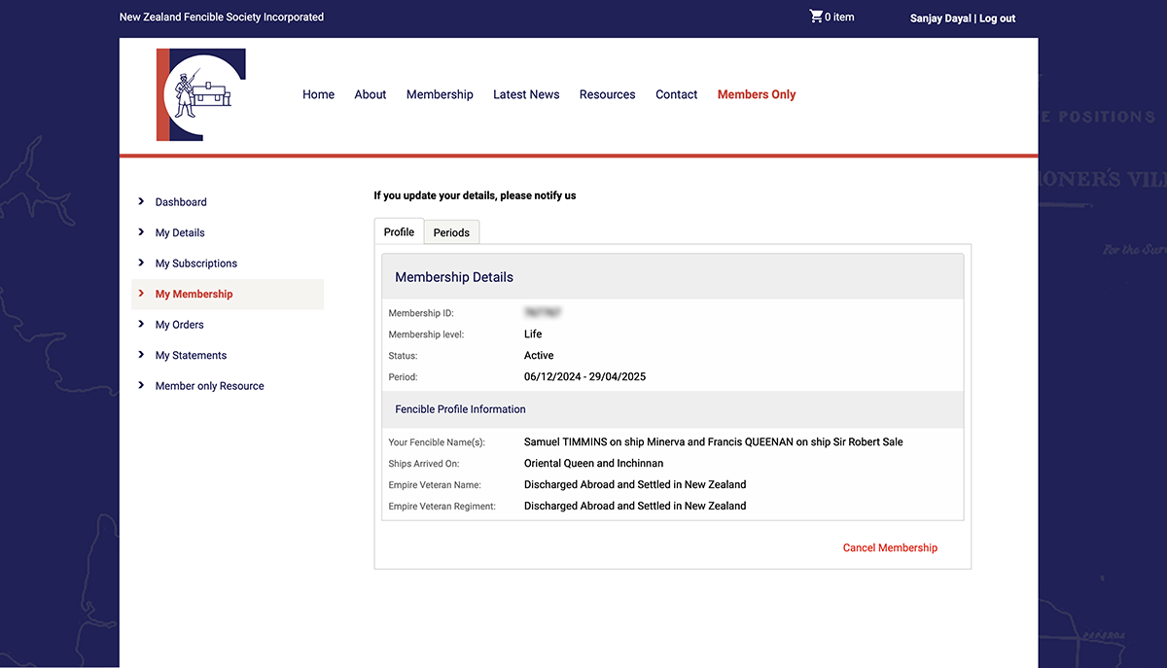Click the Cancel Membership button

(x=890, y=547)
